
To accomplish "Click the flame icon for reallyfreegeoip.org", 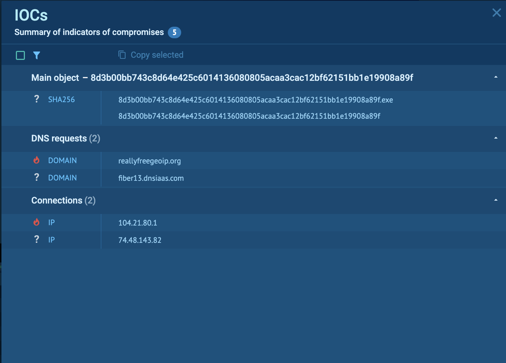I will 36,160.
